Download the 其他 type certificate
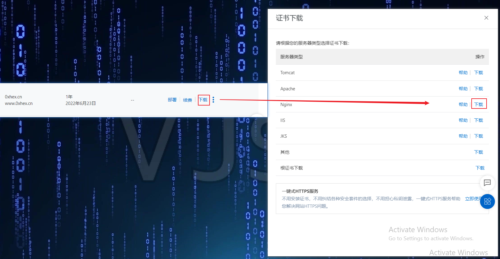Screen dimensions: 500x259 (x=479, y=152)
